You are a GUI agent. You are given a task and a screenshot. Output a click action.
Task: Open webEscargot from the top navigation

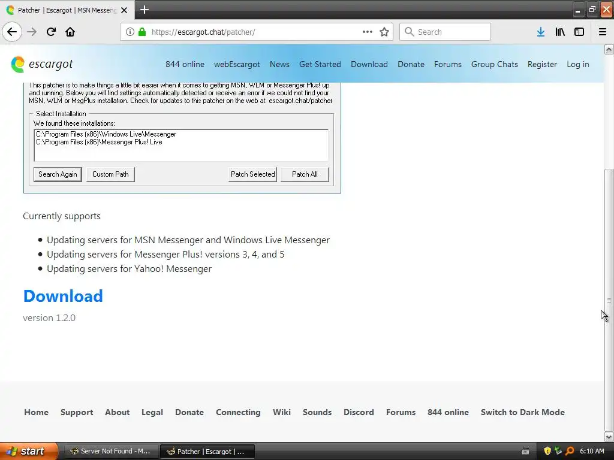[237, 64]
